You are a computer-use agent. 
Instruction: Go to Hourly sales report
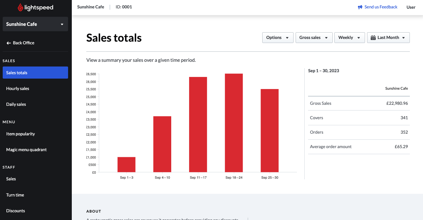click(x=35, y=89)
